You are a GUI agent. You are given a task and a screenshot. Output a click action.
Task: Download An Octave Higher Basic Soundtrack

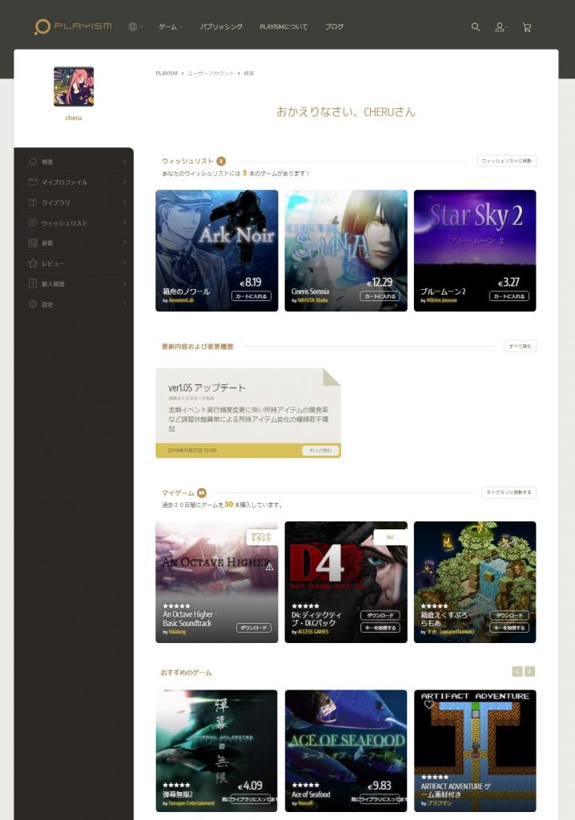[254, 628]
